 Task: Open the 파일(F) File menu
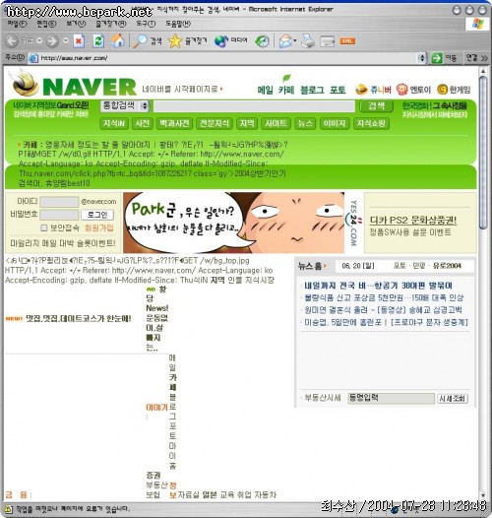[17, 24]
